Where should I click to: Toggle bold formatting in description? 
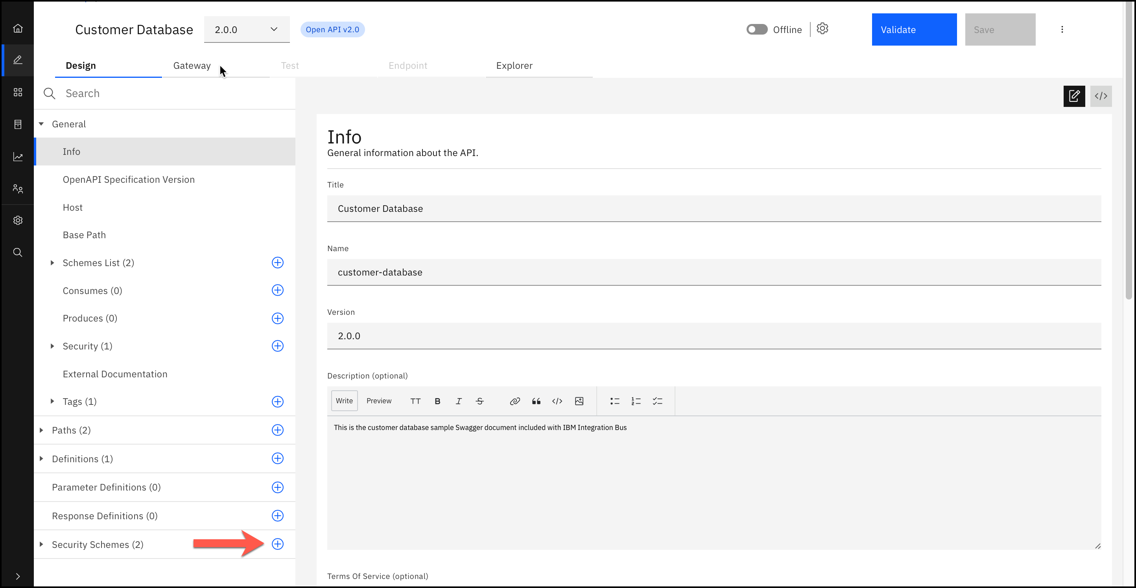click(x=437, y=401)
